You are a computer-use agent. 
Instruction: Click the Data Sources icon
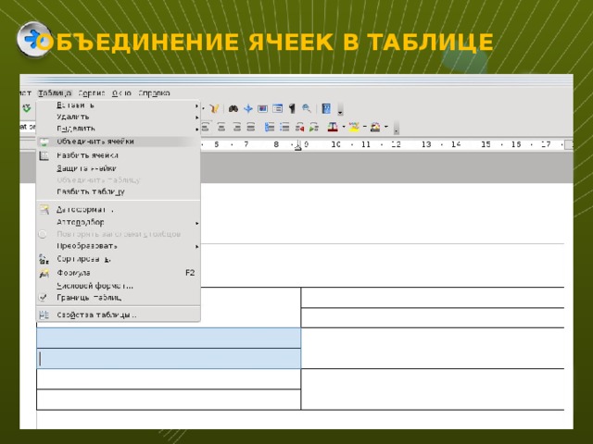point(278,109)
